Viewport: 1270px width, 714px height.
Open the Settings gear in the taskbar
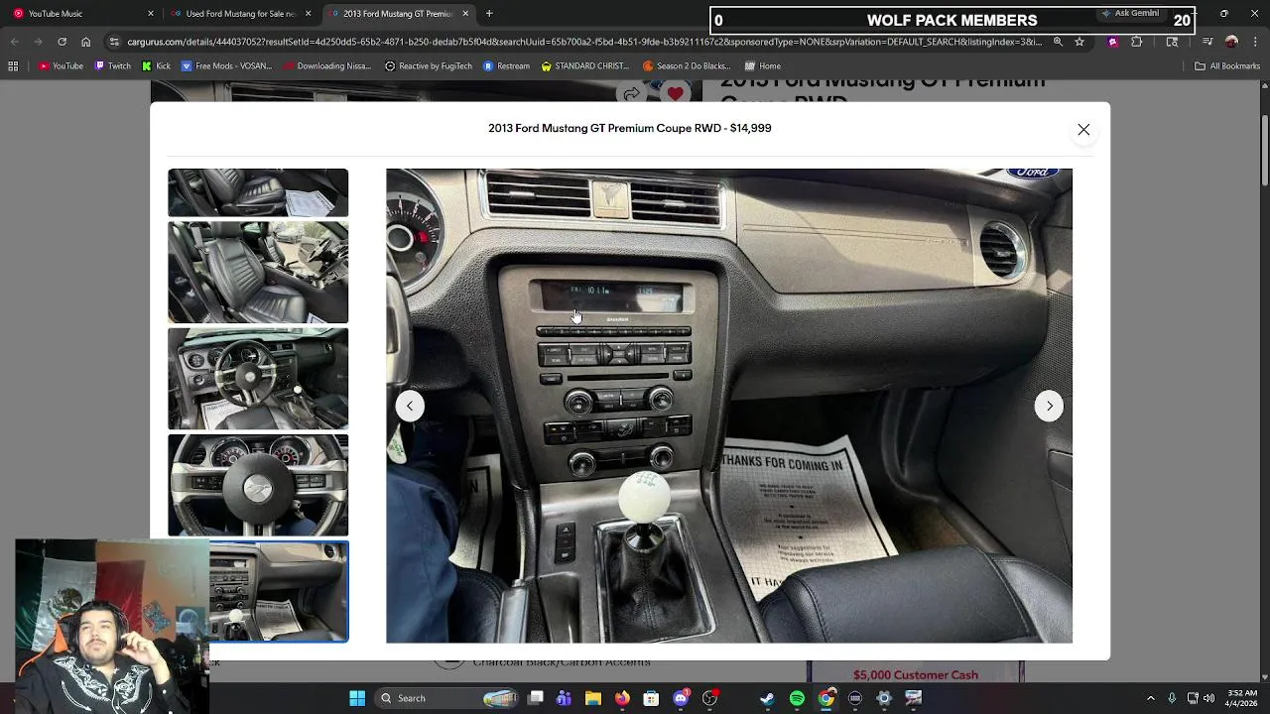click(884, 698)
